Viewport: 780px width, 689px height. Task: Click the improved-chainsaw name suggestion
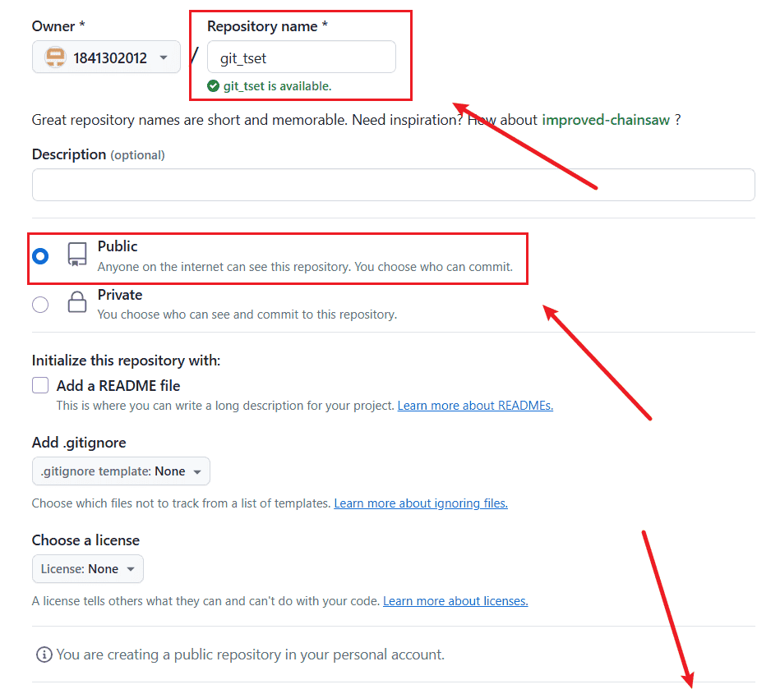coord(606,120)
